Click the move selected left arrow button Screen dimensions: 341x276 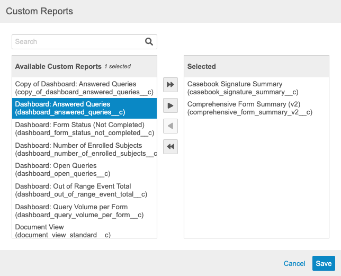(x=170, y=126)
